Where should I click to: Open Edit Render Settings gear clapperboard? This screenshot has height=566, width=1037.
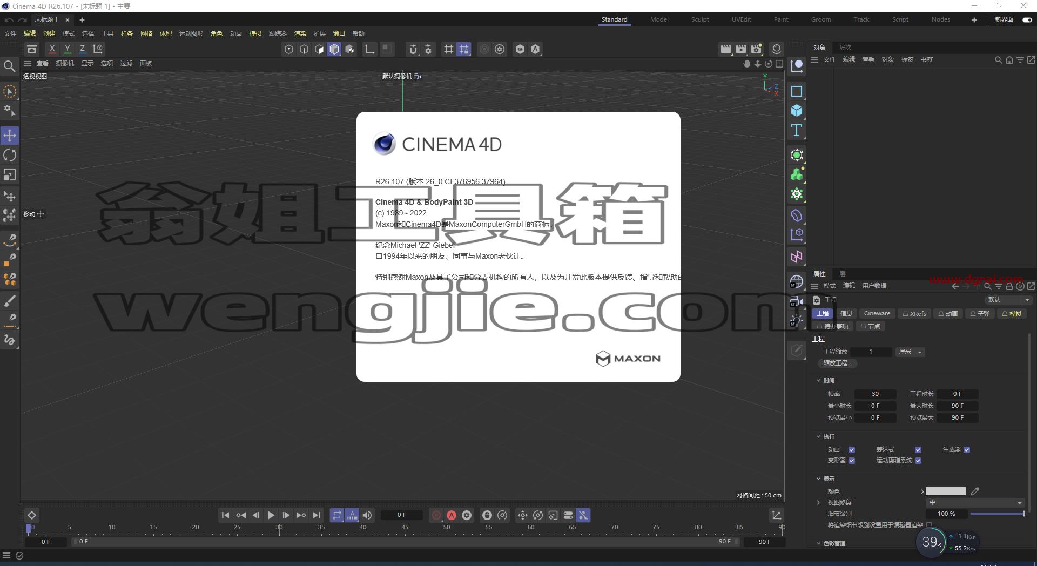click(x=756, y=49)
